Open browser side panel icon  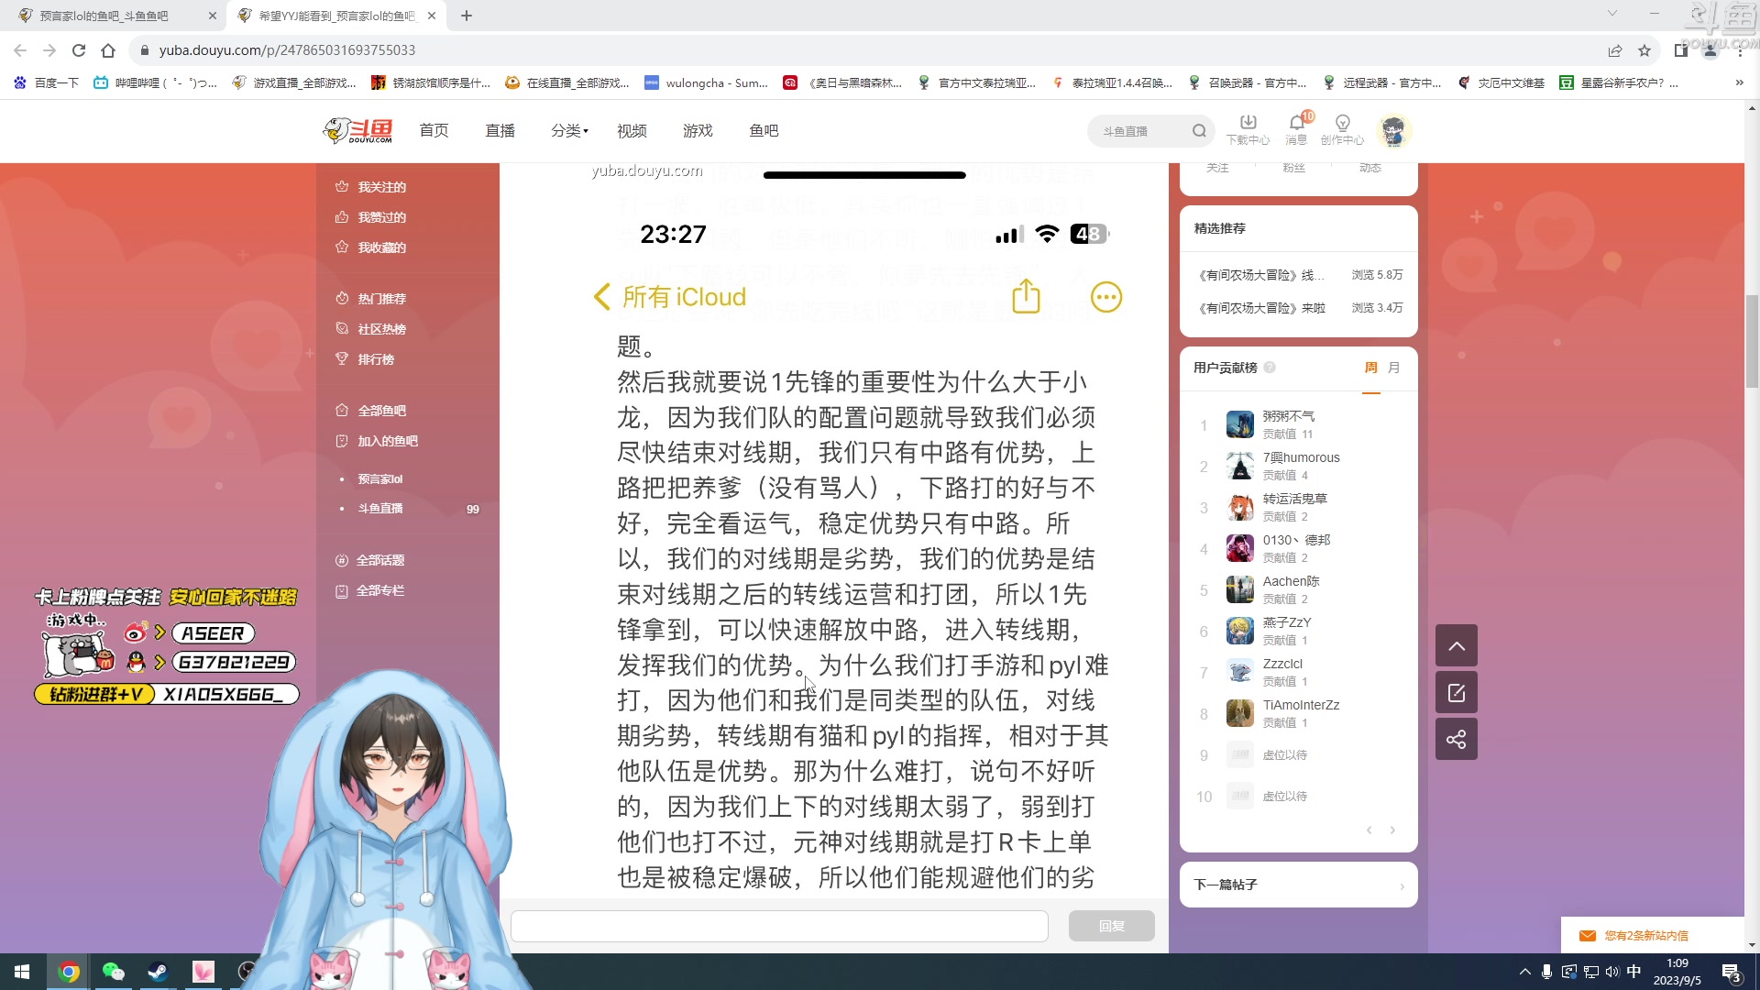[x=1681, y=50]
